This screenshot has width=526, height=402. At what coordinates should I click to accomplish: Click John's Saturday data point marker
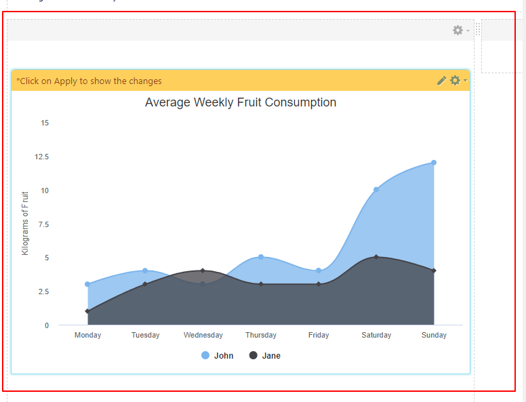click(376, 190)
